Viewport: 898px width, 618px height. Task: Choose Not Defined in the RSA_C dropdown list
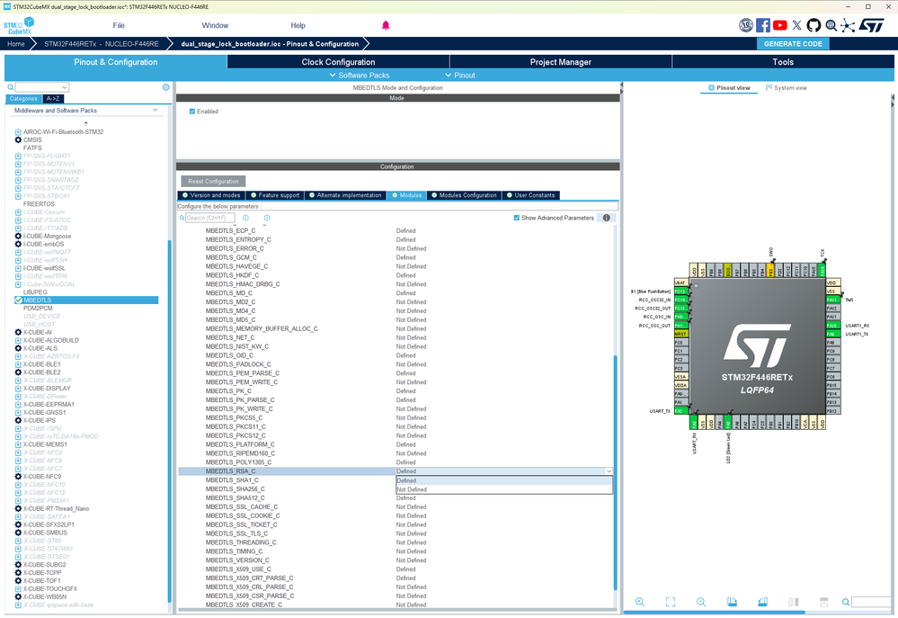(504, 489)
